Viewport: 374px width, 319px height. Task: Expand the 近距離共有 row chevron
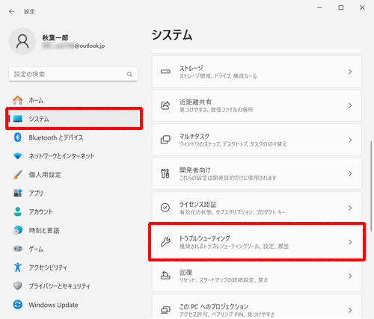(x=350, y=105)
